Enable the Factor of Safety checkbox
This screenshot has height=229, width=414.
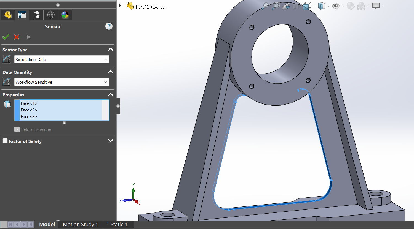5,141
